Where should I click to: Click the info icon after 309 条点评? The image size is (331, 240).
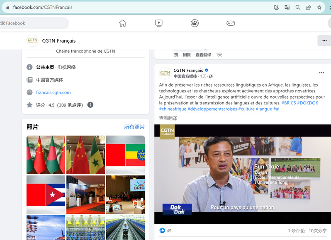pyautogui.click(x=90, y=105)
